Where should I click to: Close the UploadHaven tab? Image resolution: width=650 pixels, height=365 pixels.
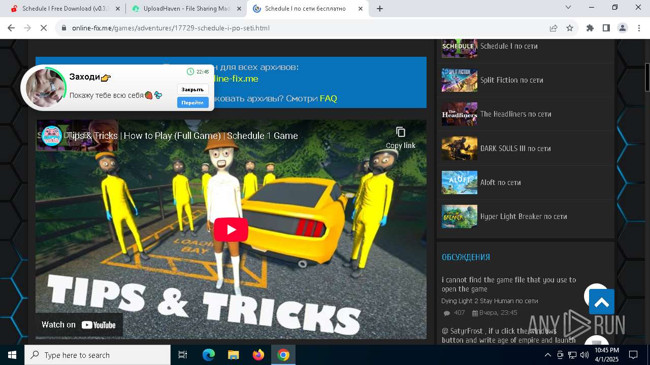pos(240,9)
